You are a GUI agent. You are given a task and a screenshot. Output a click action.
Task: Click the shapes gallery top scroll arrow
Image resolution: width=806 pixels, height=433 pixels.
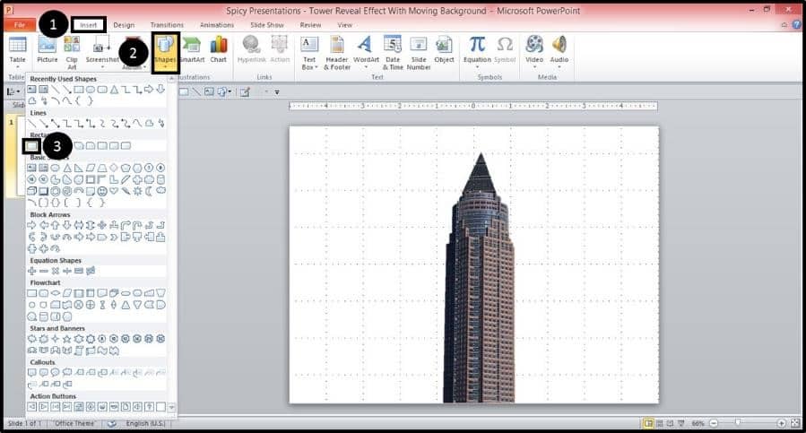coord(171,78)
